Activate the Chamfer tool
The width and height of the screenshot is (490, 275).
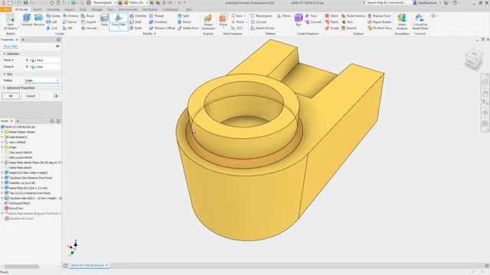[x=138, y=16]
